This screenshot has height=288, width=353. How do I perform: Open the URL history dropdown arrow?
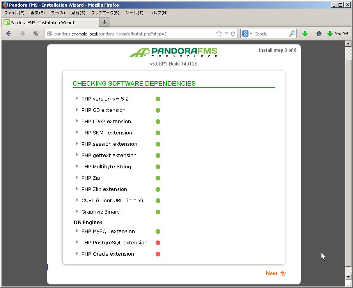pyautogui.click(x=227, y=34)
